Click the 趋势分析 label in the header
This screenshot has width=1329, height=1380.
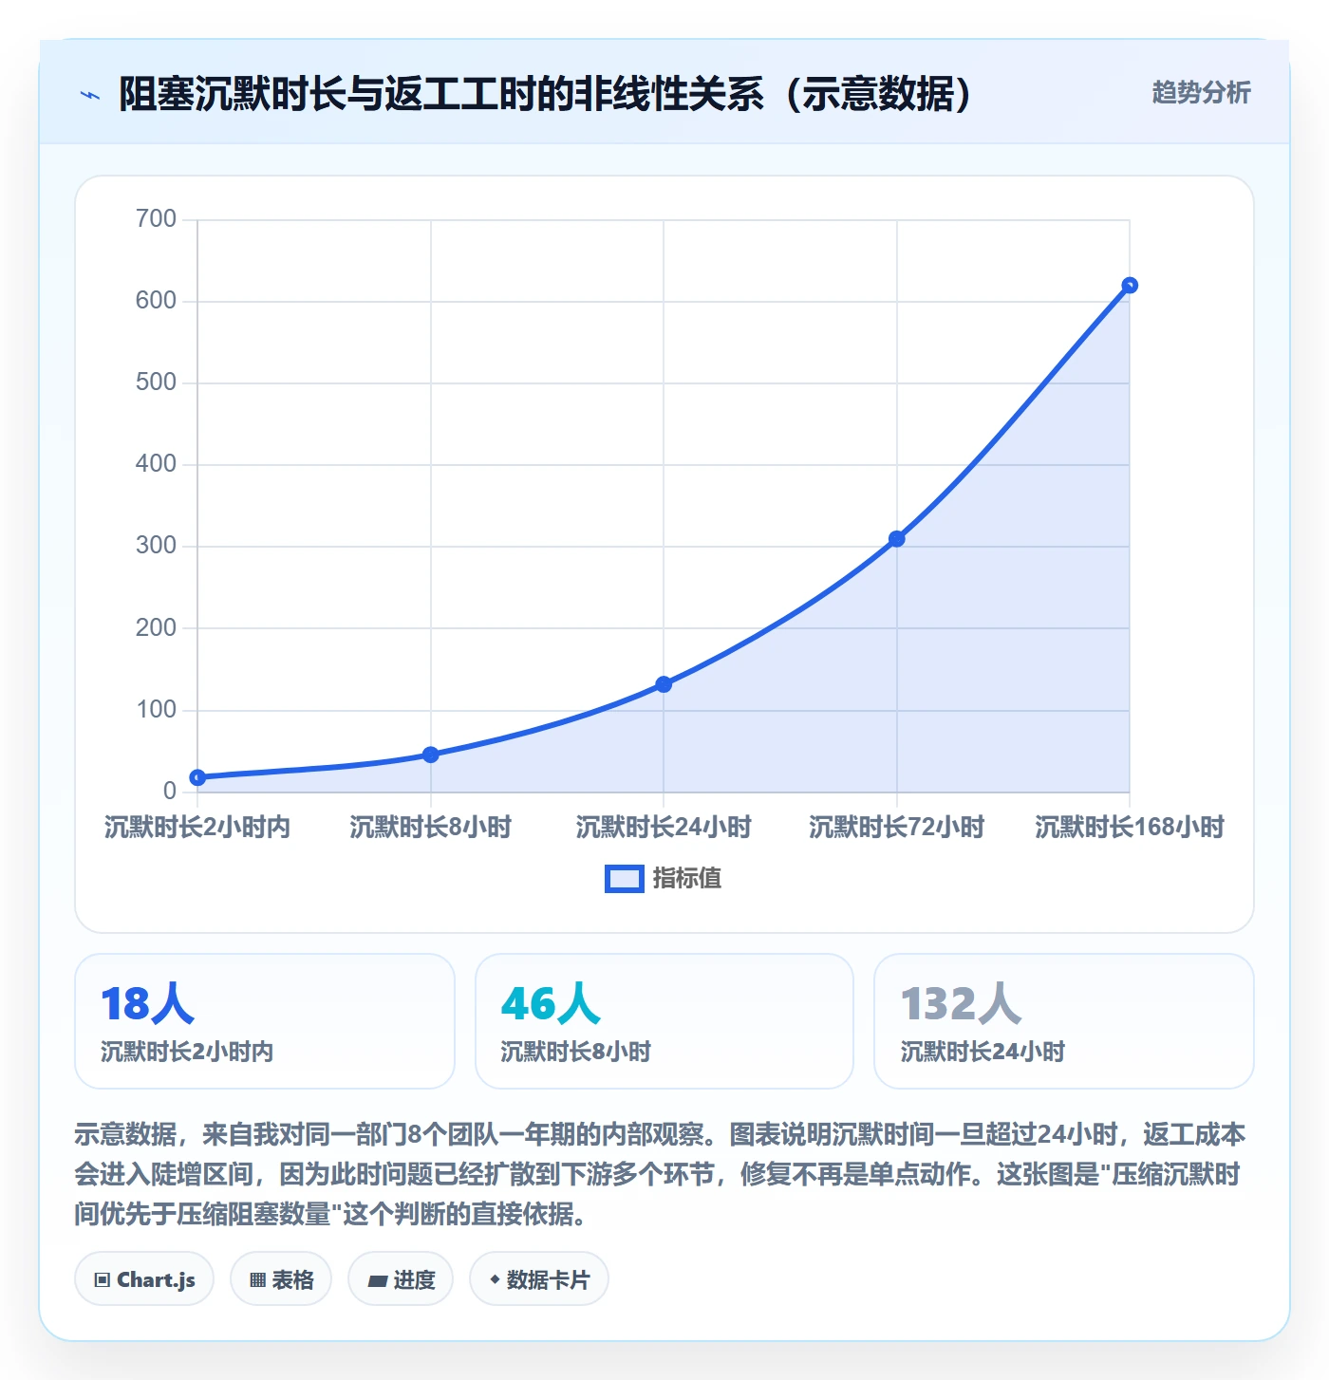point(1201,93)
